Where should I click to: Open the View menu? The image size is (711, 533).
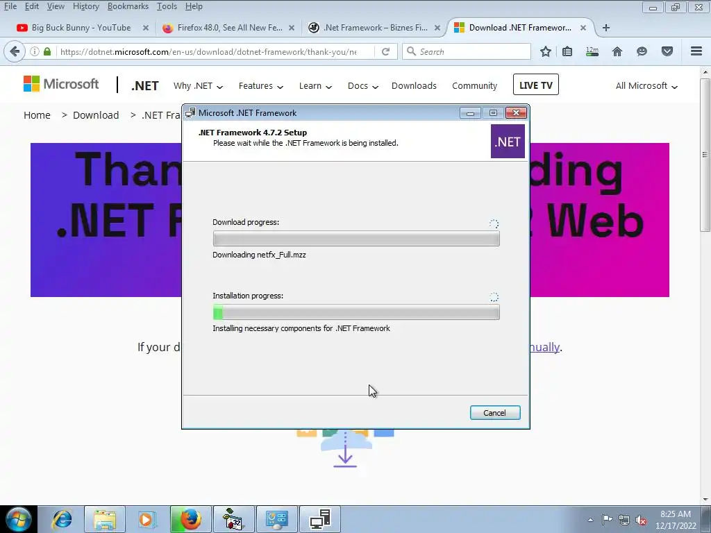click(x=56, y=6)
